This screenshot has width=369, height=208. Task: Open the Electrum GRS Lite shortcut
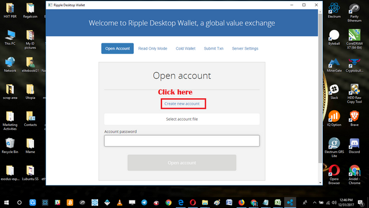334,147
